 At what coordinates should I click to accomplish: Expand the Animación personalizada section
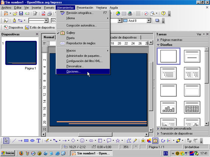click(176, 128)
